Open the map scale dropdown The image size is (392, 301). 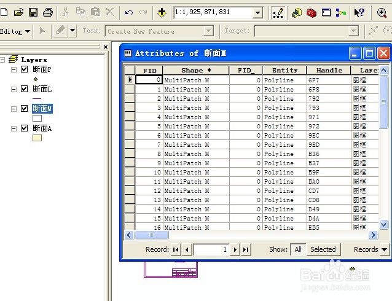257,12
